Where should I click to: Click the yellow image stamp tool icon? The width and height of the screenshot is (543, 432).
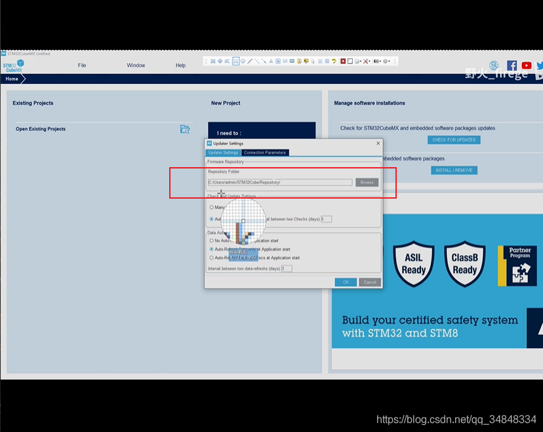click(306, 61)
